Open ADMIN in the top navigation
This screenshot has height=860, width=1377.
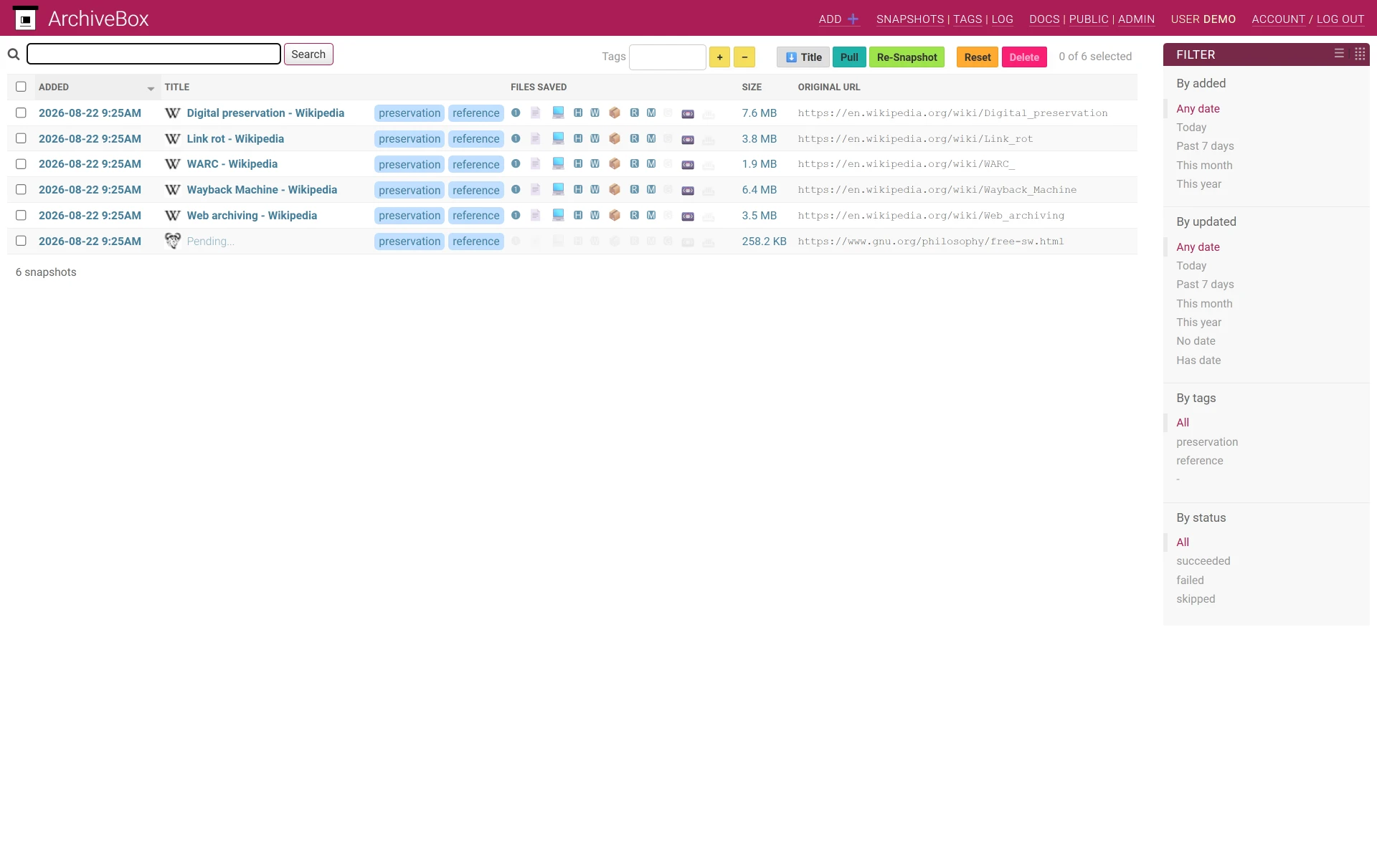click(1136, 19)
